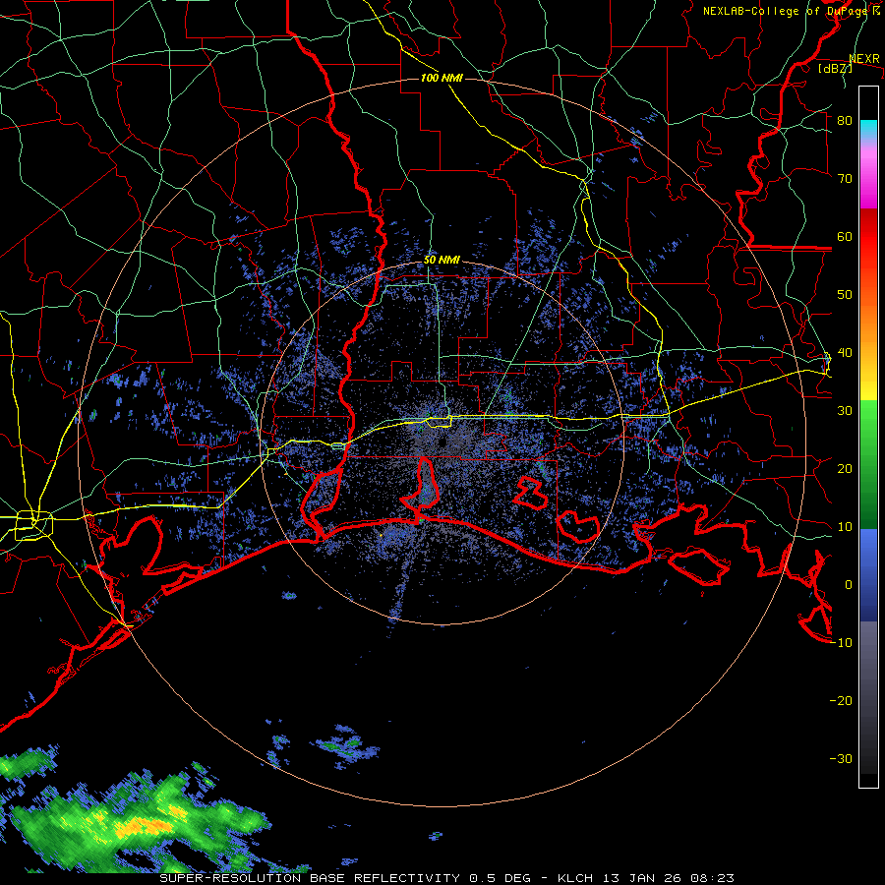
Task: Select the 50 NMI range ring label
Action: tap(442, 261)
